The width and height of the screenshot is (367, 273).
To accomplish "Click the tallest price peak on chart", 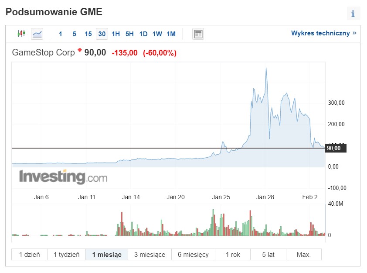I will 266,68.
